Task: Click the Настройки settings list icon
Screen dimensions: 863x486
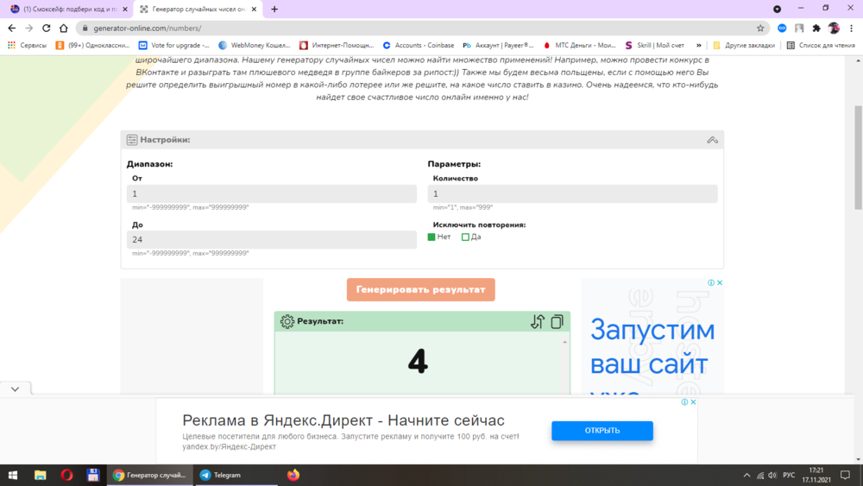Action: point(132,140)
